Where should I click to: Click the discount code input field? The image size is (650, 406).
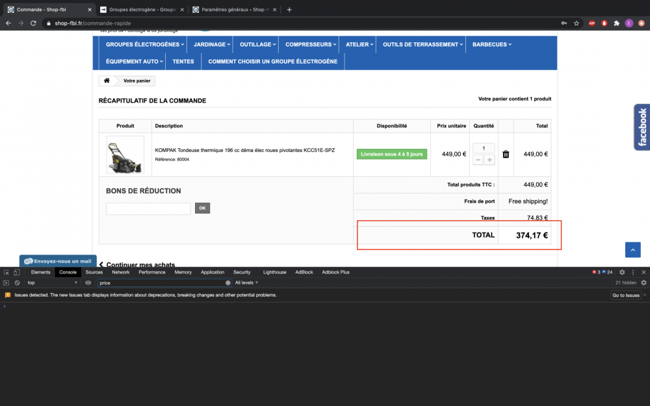coord(148,209)
